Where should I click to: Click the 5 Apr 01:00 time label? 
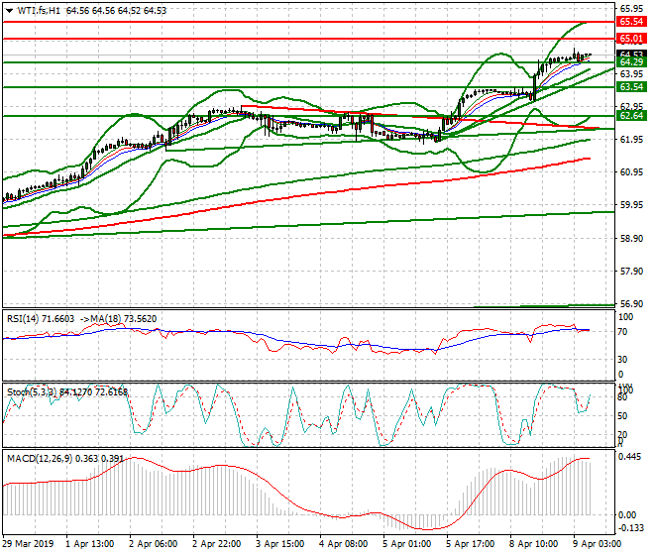pos(406,544)
